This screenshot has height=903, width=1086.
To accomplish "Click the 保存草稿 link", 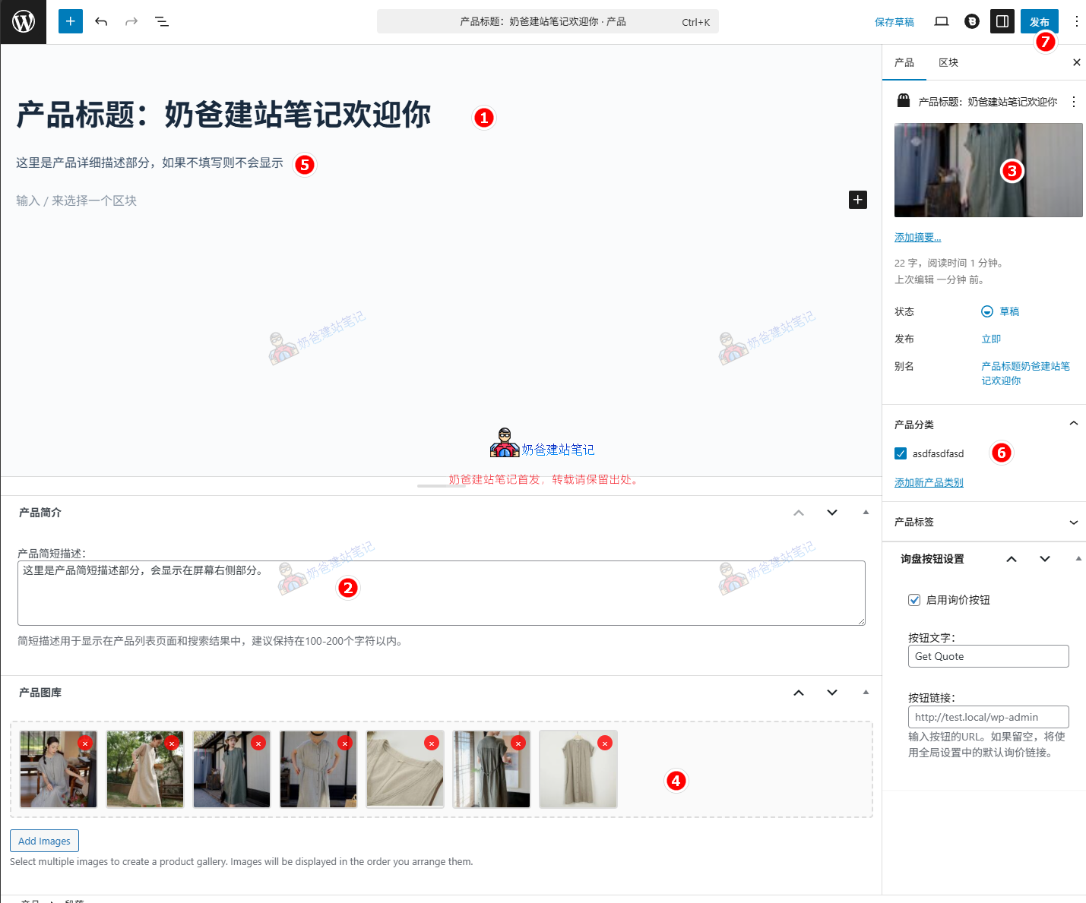I will click(x=894, y=21).
